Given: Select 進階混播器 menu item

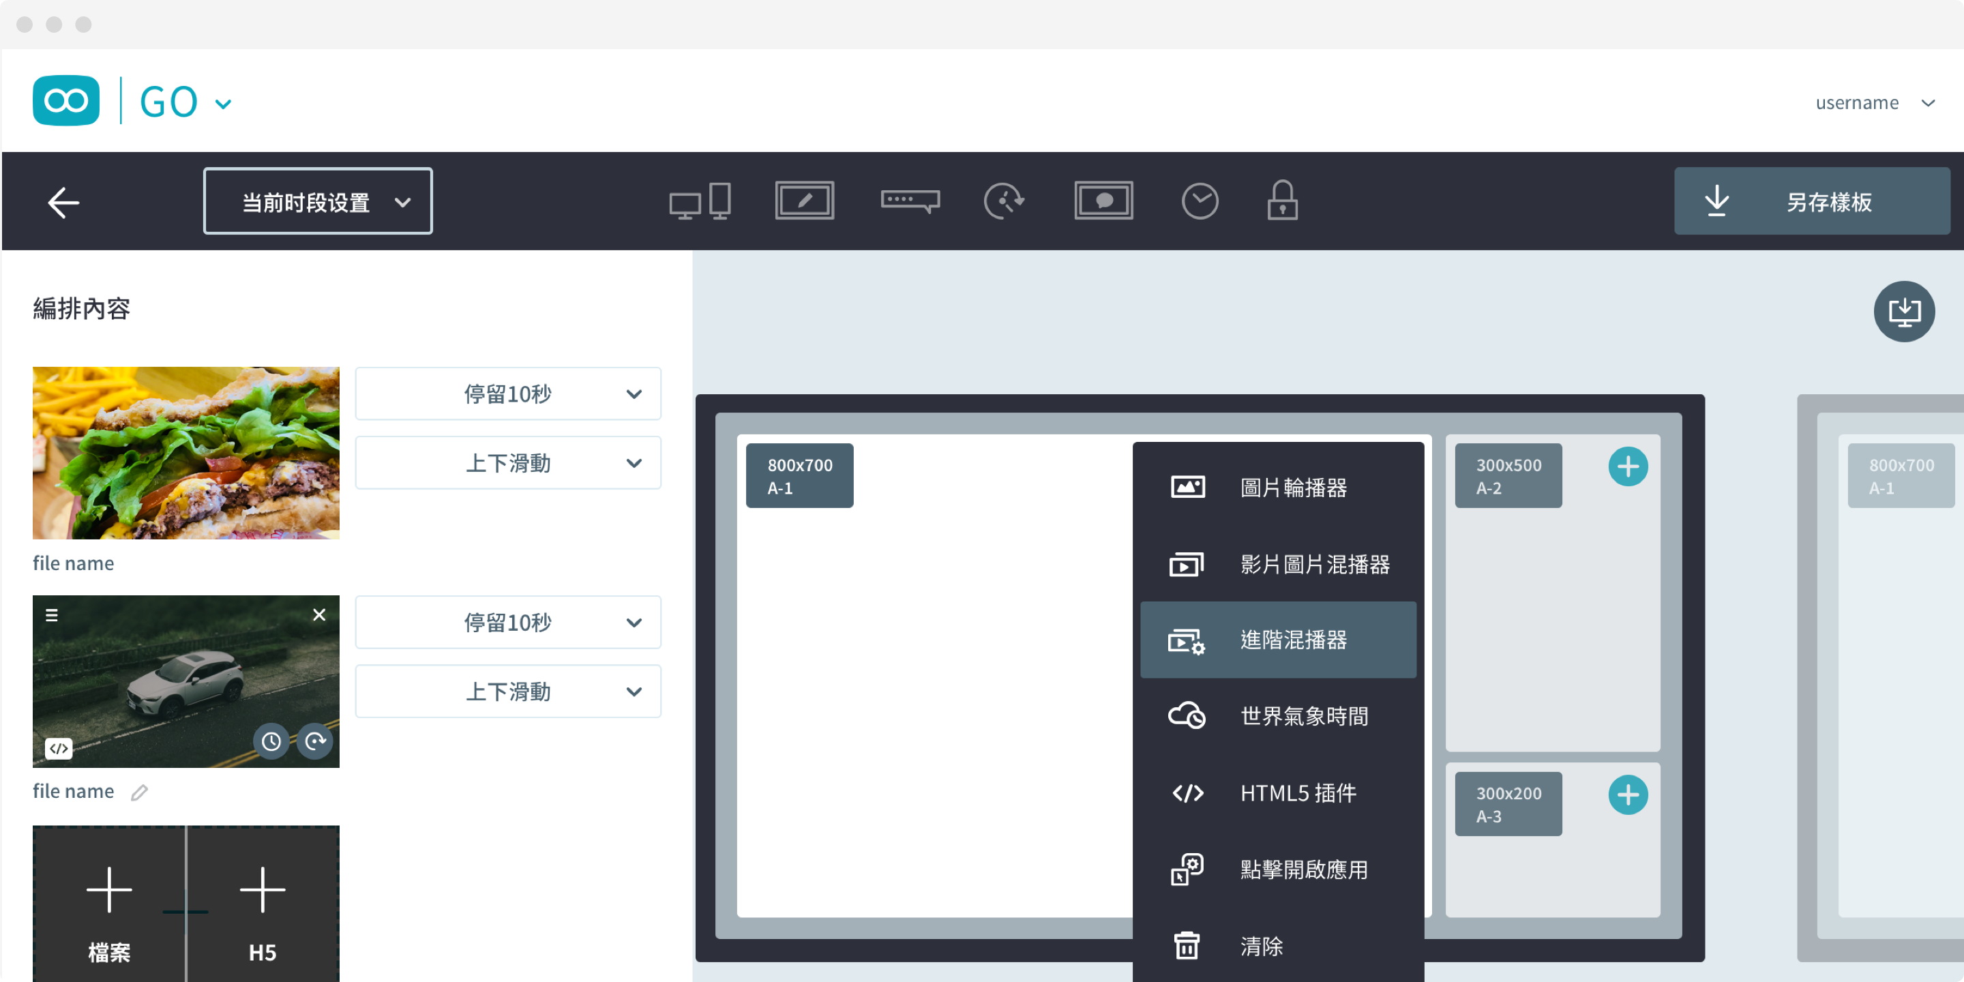Looking at the screenshot, I should 1278,640.
